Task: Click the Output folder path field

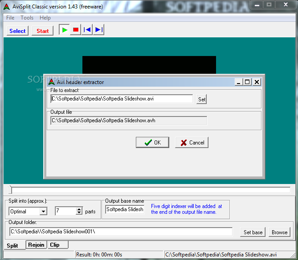Action: 121,232
